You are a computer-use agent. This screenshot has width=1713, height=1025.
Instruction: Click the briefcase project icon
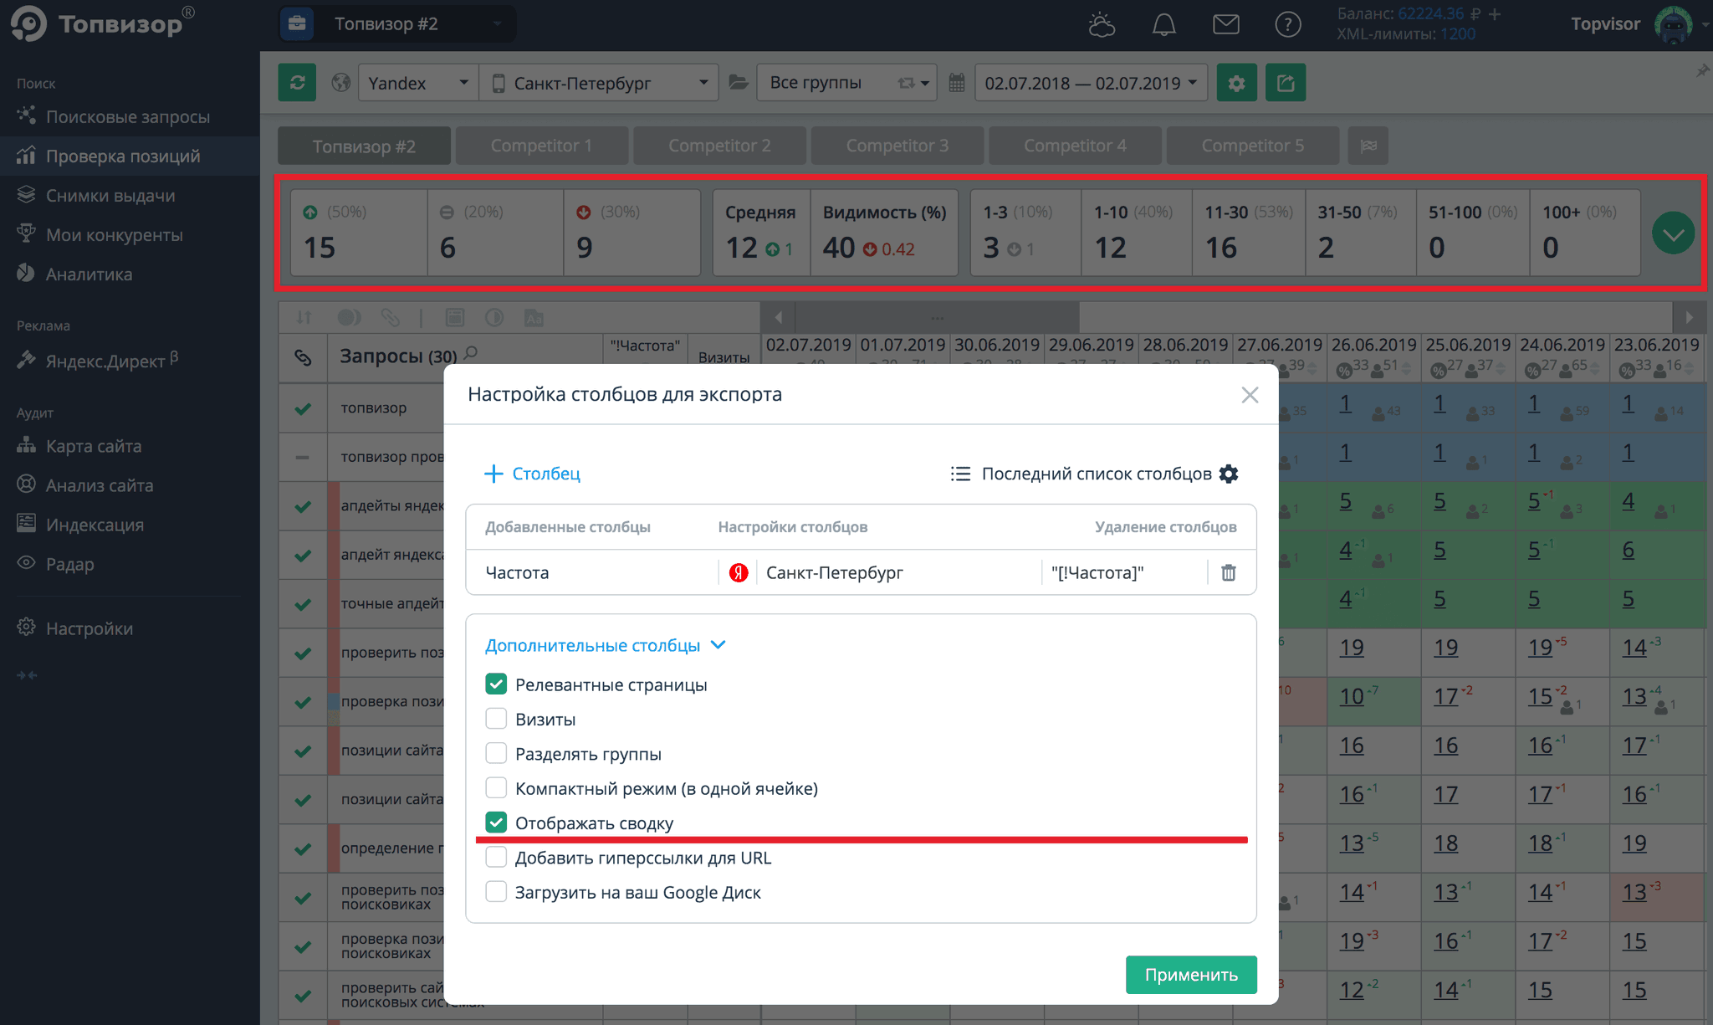297,23
